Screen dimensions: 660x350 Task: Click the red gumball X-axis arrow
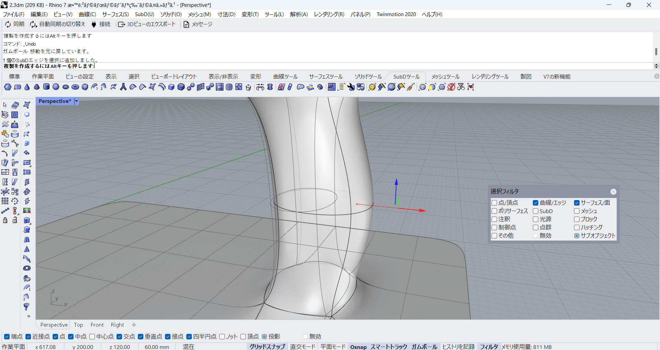coord(422,210)
